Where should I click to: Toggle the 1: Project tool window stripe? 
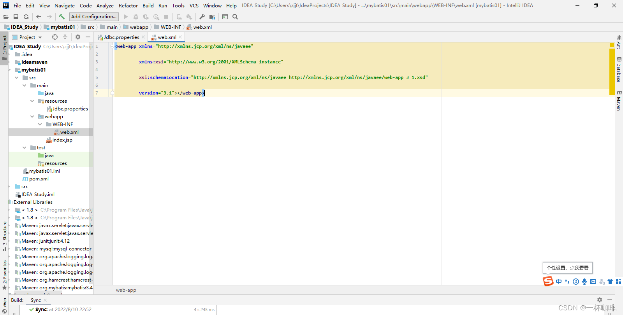(5, 47)
